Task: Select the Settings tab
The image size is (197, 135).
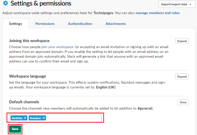Action: [x=16, y=24]
